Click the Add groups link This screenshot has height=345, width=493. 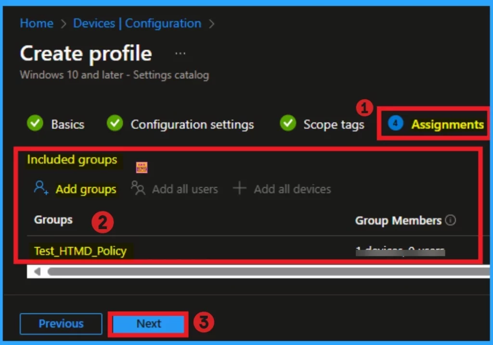[86, 189]
